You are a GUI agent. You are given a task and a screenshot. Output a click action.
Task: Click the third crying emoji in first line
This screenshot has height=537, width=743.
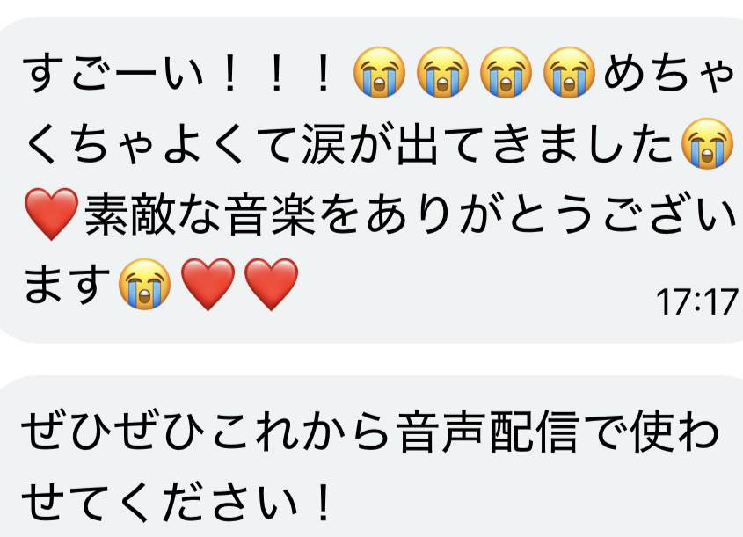coord(506,72)
